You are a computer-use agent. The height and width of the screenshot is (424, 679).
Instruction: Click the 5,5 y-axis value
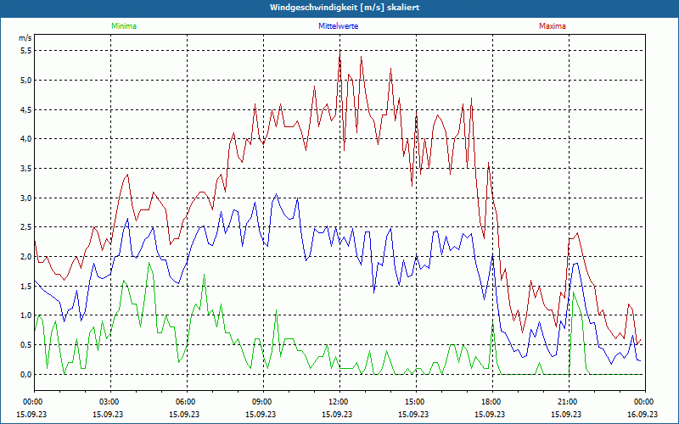26,51
